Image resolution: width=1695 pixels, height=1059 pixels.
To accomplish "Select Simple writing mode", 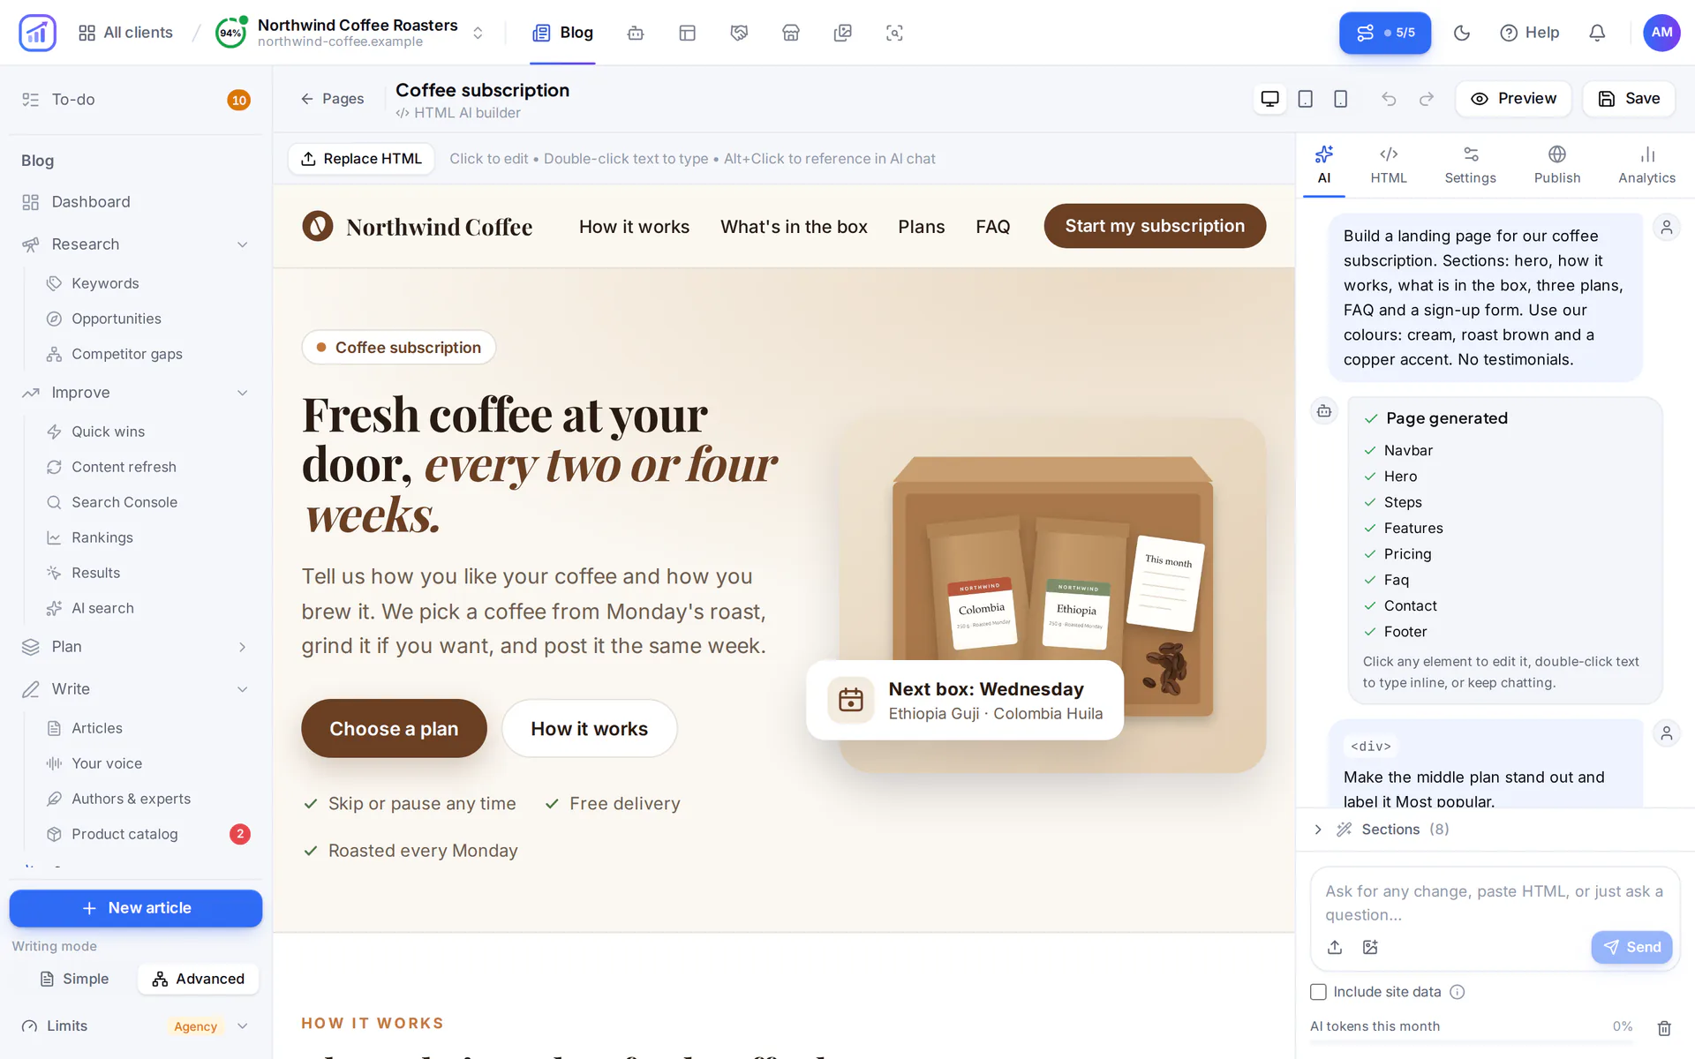I will point(75,979).
